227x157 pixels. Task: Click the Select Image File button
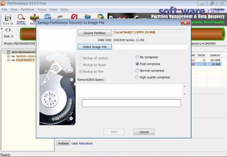[x=94, y=47]
